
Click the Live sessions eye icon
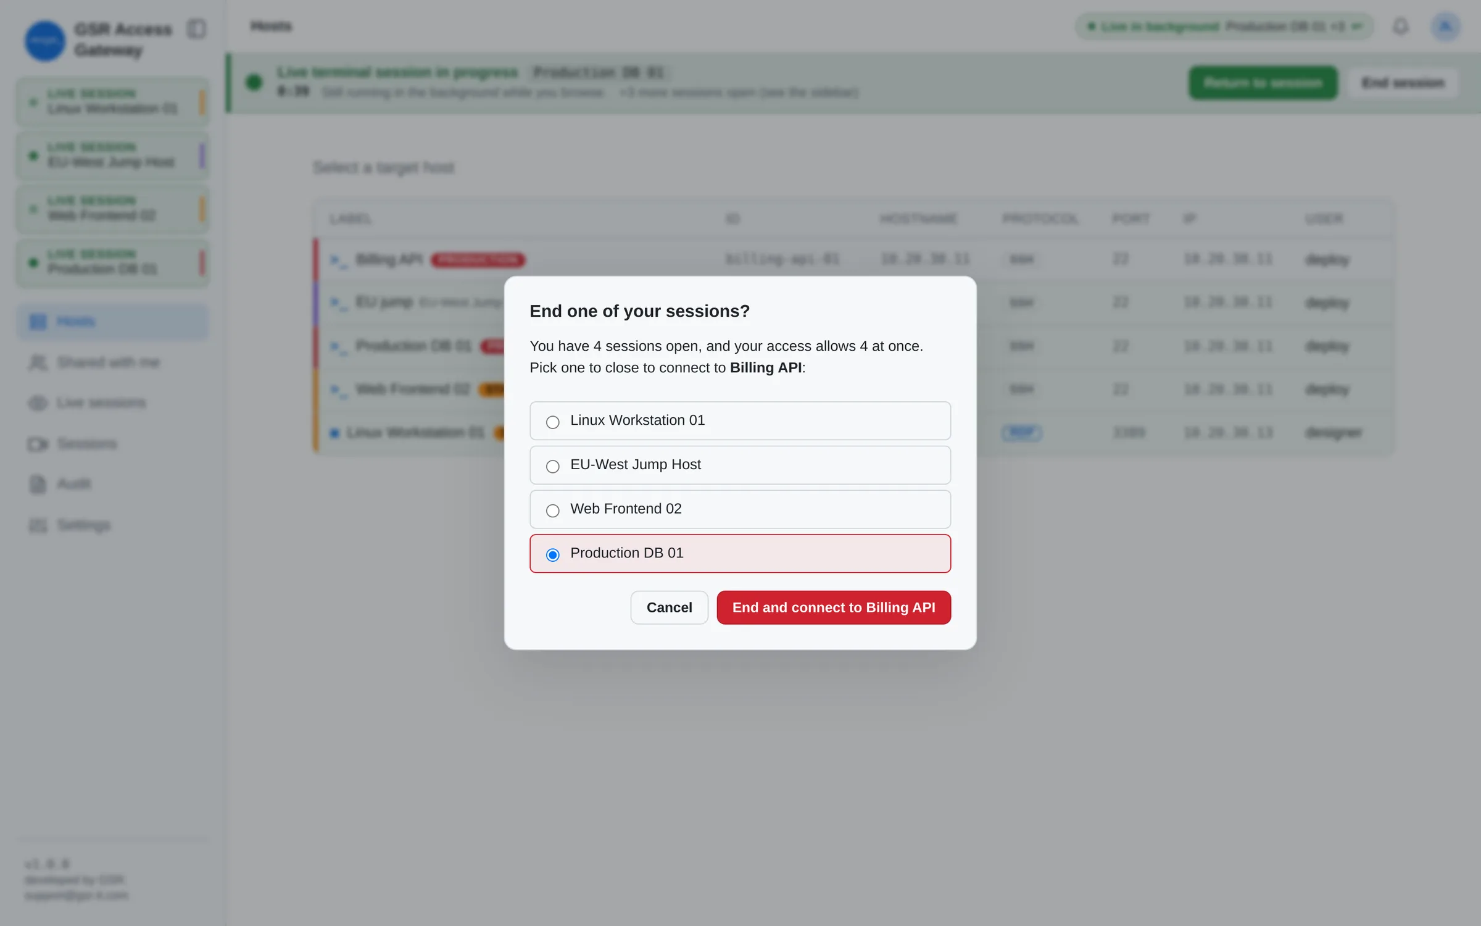click(38, 403)
